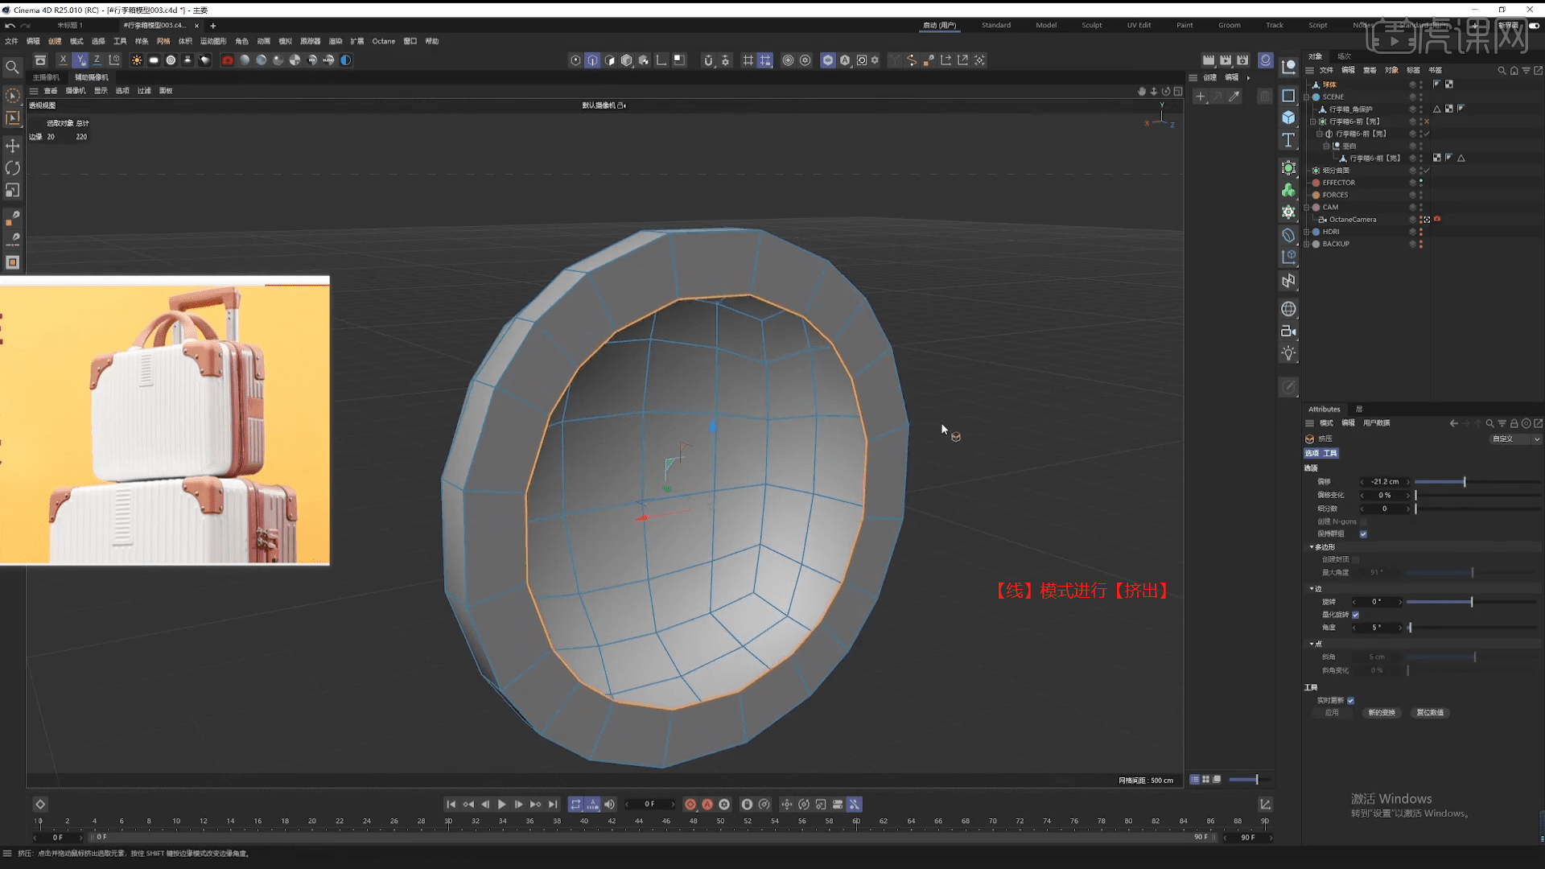Open the search magnifier in left toolbar
Viewport: 1545px width, 869px height.
pos(12,68)
